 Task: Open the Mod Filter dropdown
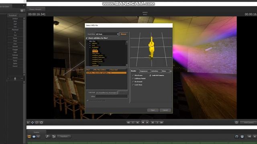pyautogui.click(x=107, y=34)
